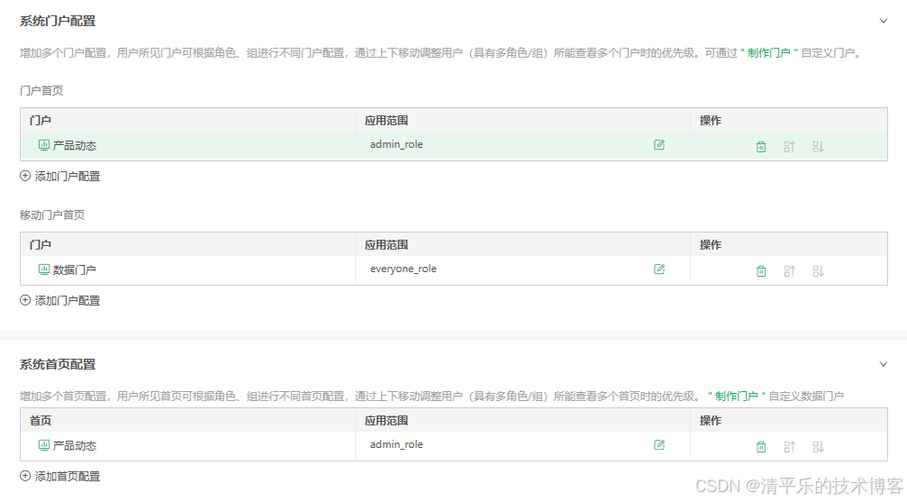Click admin_role cell in 门户首页 table
The image size is (907, 502).
397,145
